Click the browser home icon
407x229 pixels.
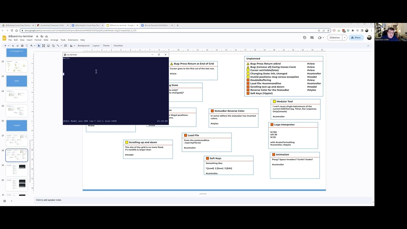pos(17,31)
